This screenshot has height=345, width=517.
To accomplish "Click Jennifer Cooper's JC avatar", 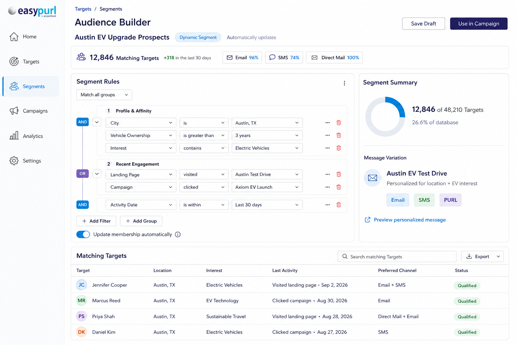I will [x=81, y=285].
